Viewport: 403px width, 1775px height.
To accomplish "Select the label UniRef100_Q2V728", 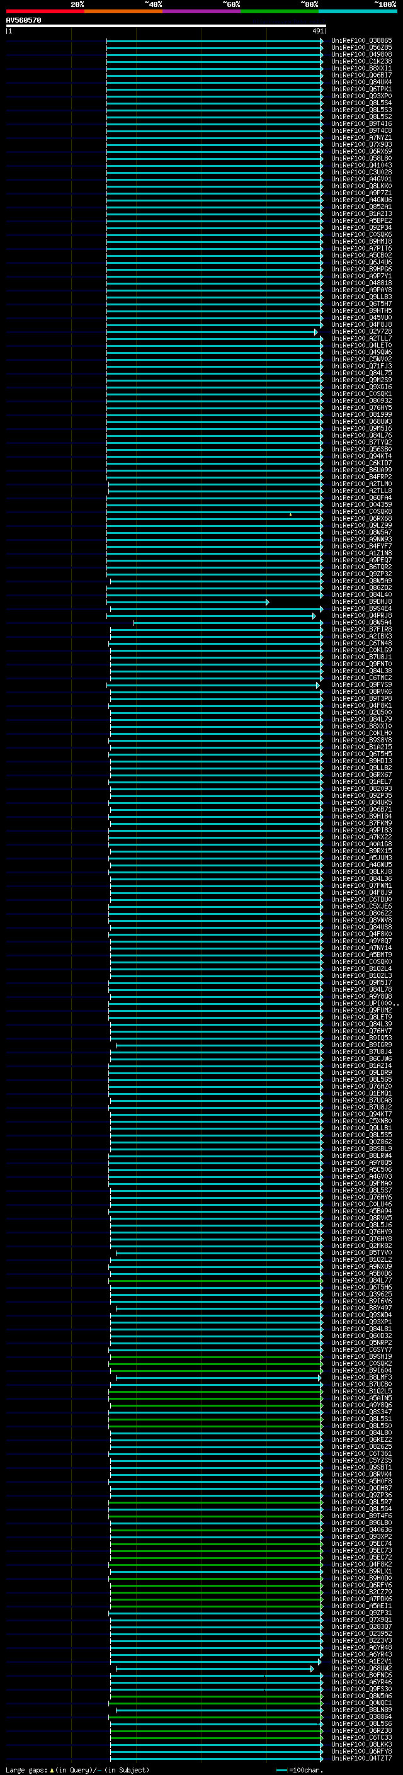I will click(361, 331).
